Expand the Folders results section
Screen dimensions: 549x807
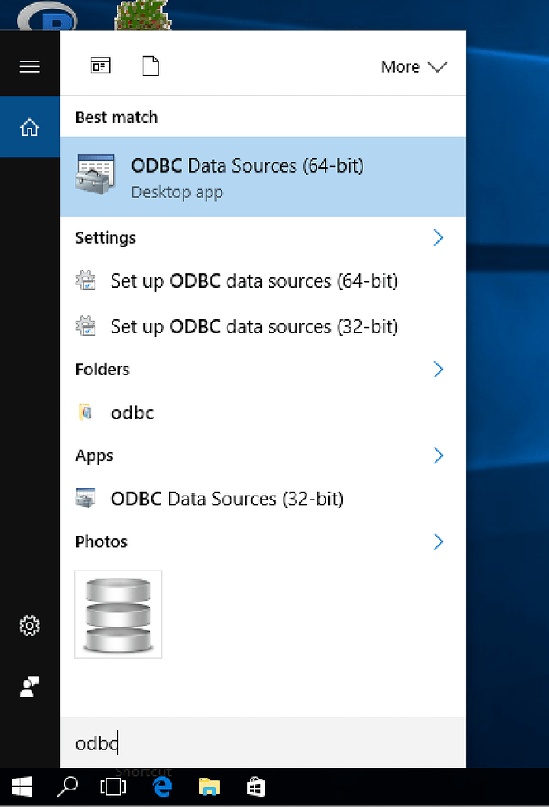coord(438,369)
